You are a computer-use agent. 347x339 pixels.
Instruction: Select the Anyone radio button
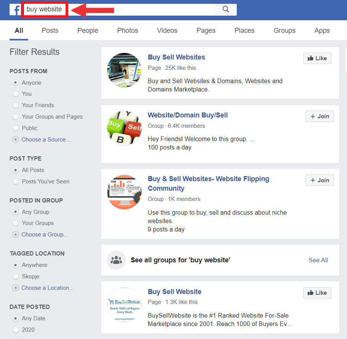(16, 82)
